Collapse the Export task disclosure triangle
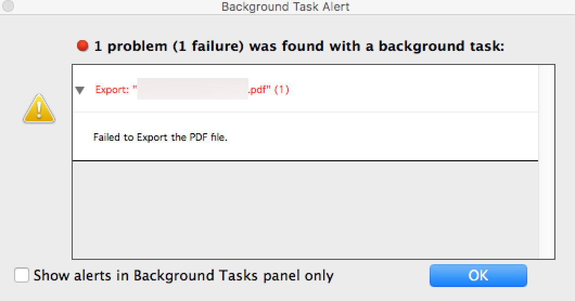The width and height of the screenshot is (575, 301). click(x=80, y=90)
